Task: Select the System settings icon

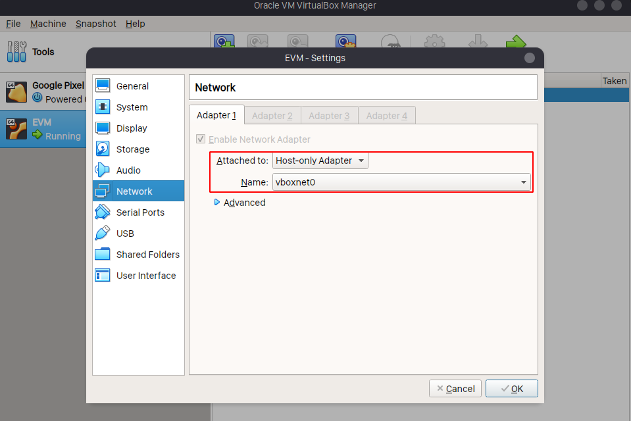Action: click(x=130, y=107)
